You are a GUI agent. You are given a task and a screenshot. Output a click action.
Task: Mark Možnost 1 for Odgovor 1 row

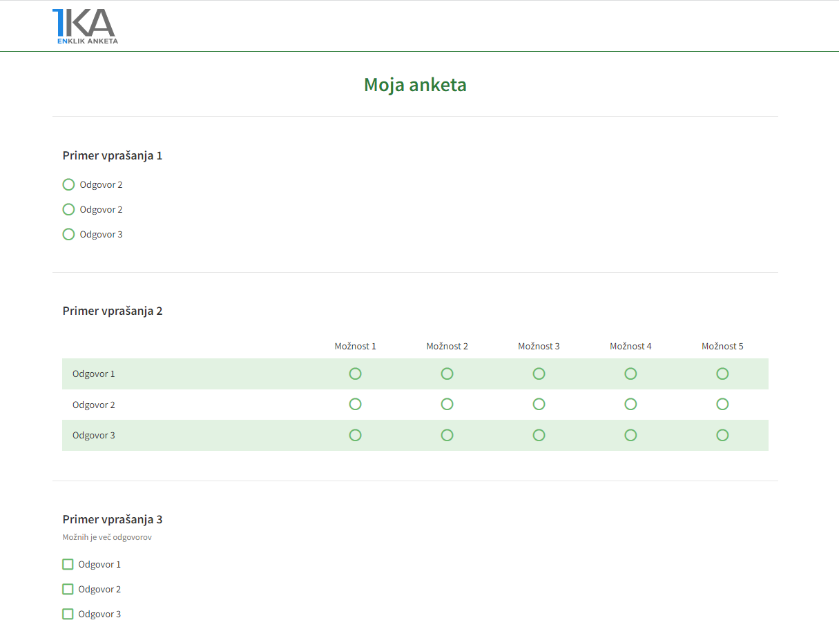(355, 374)
